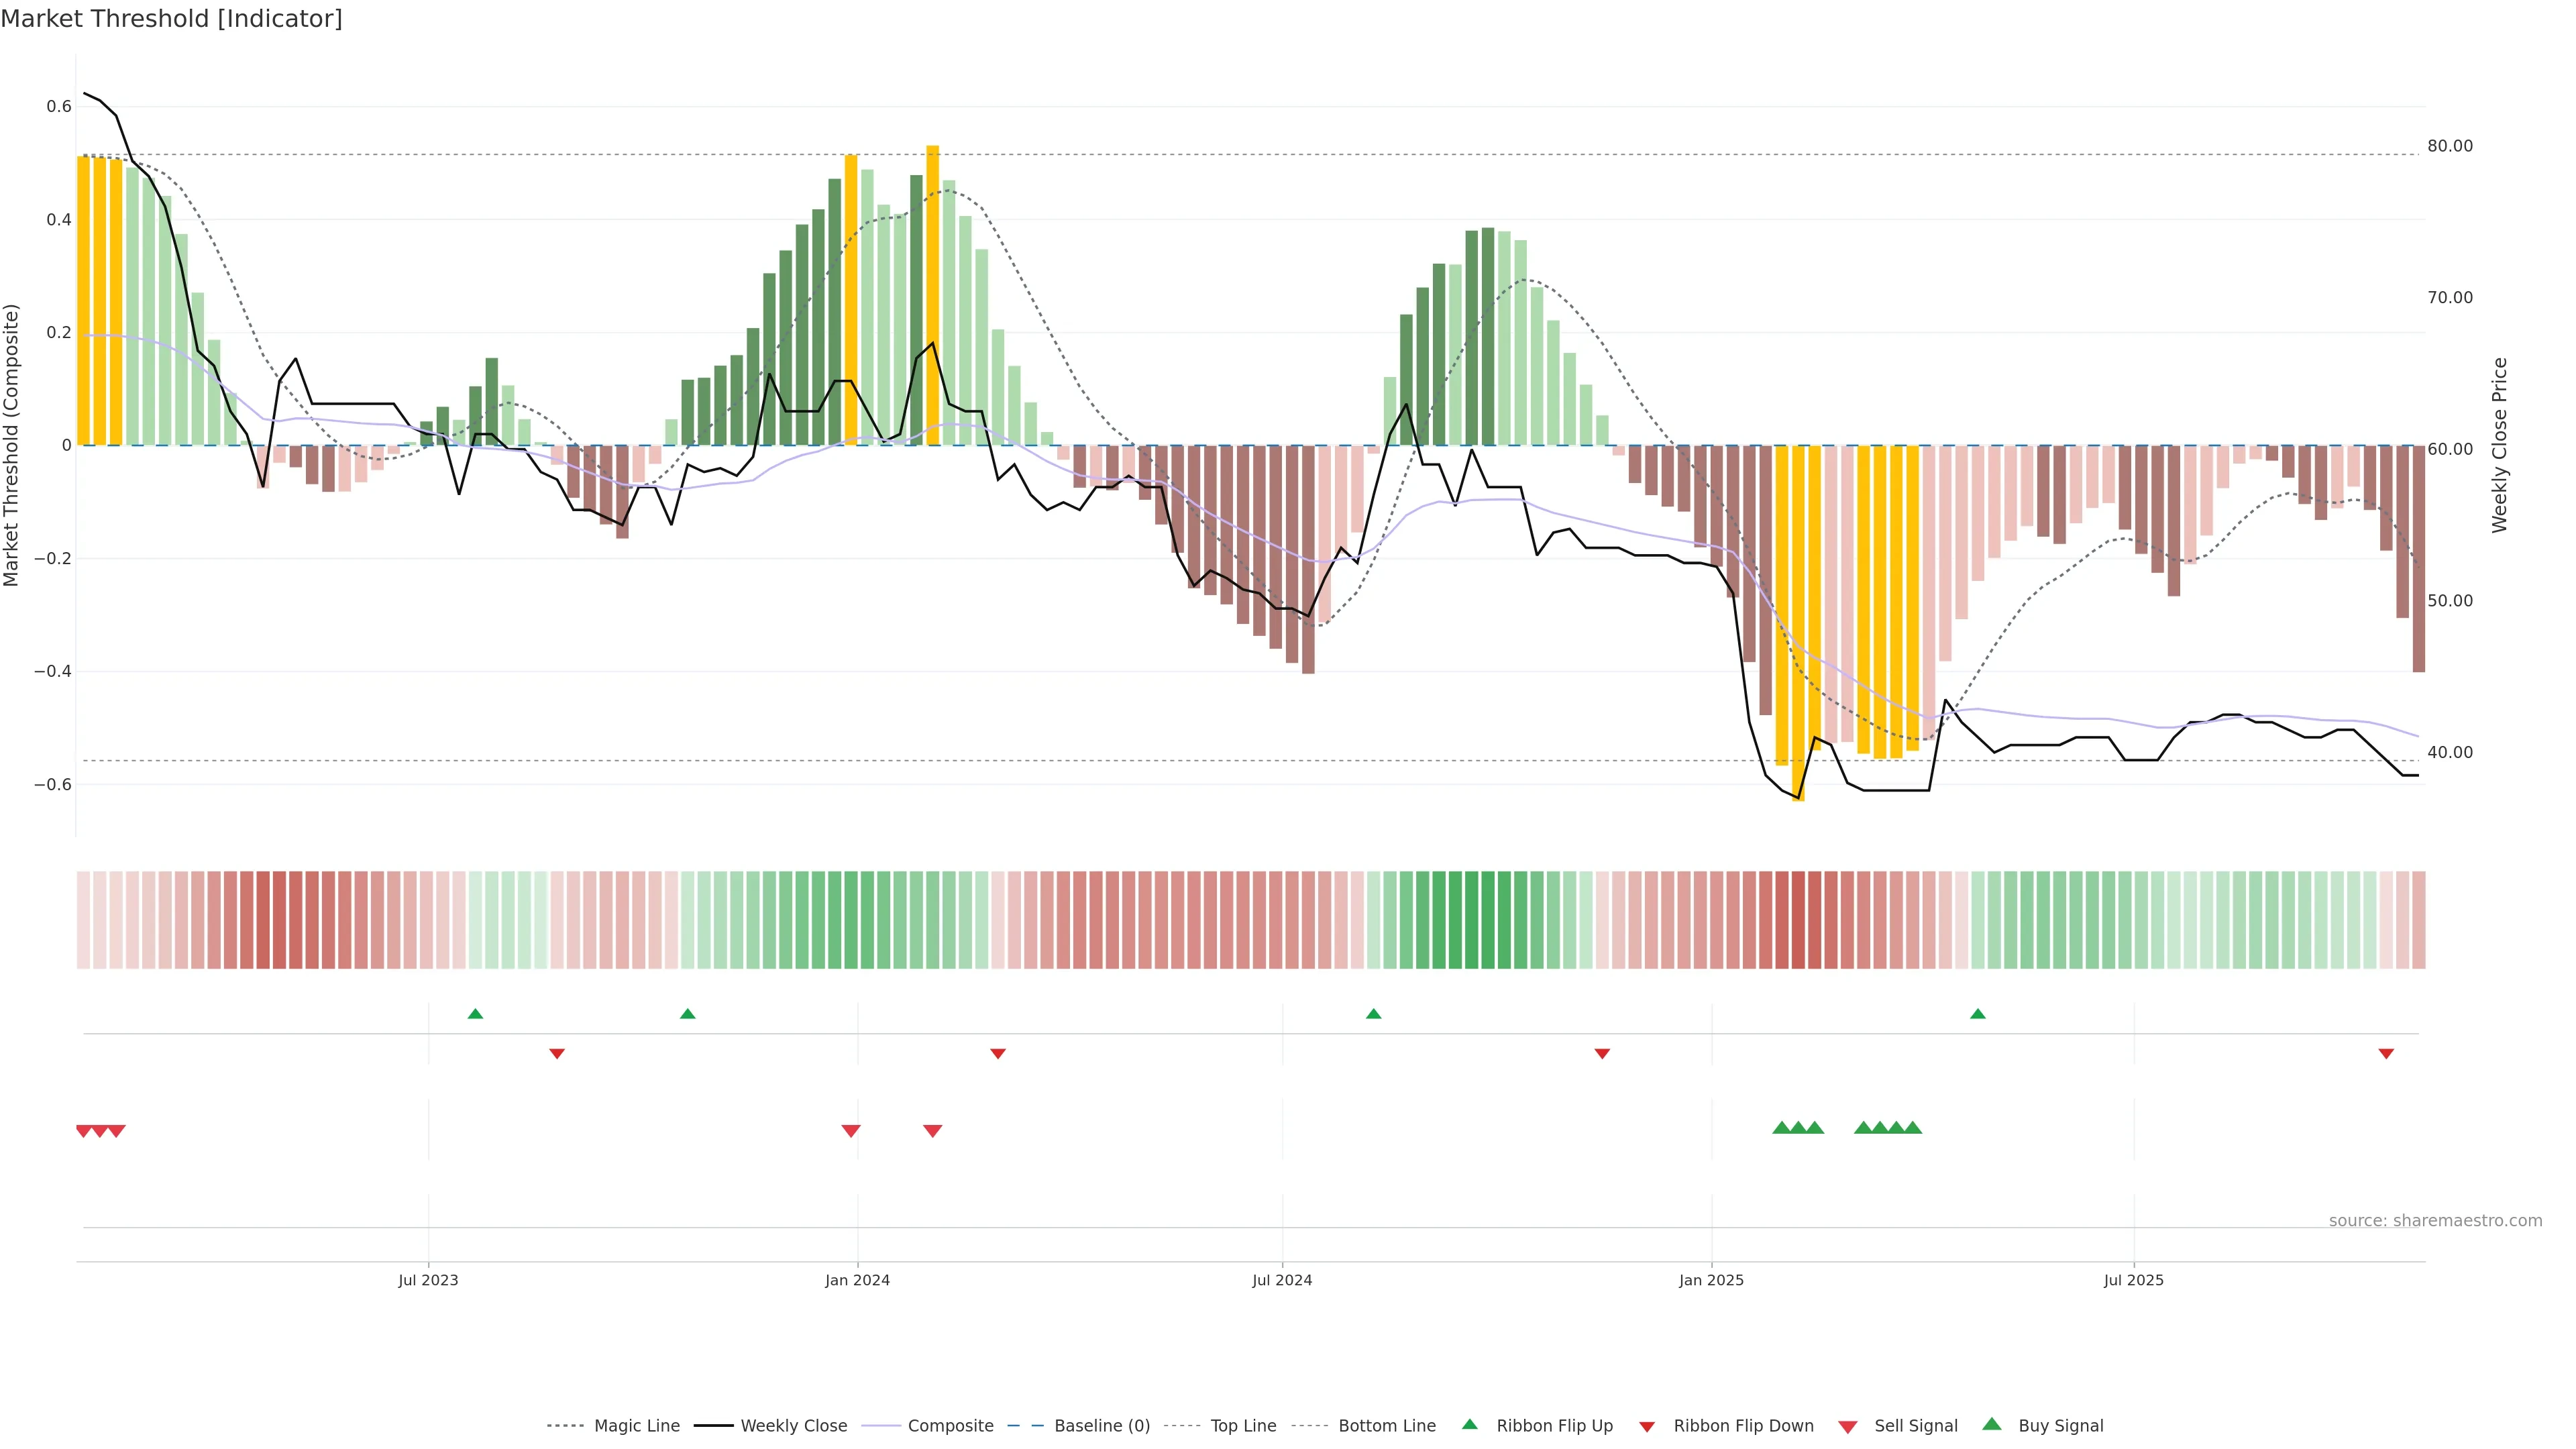Toggle Weekly Close series in the legend
Image resolution: width=2576 pixels, height=1449 pixels.
793,1426
